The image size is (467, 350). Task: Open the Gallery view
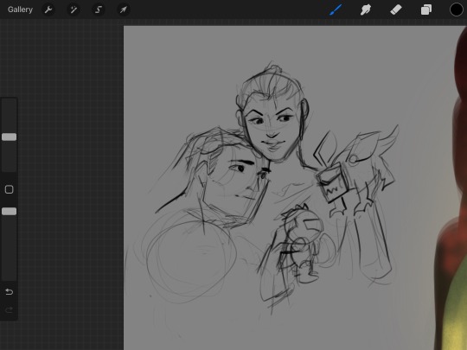20,10
